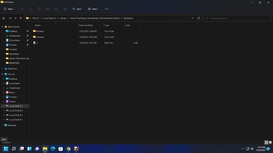Switch to large icons view layout

[270, 142]
